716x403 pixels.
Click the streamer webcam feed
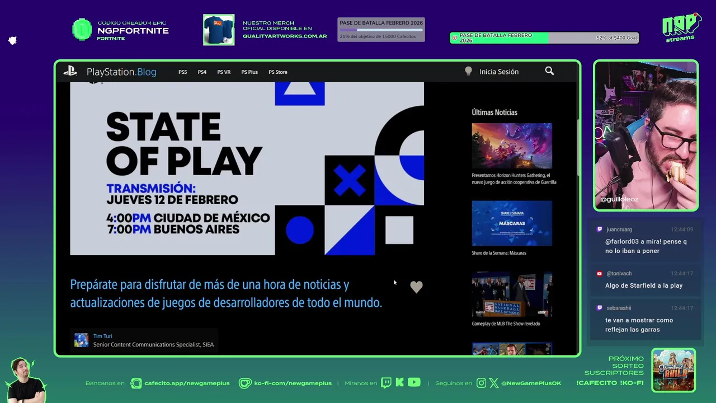click(x=646, y=135)
